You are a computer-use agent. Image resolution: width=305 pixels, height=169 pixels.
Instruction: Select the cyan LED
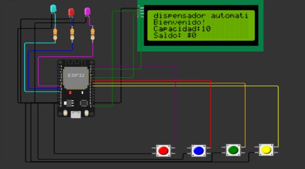[x=53, y=9]
